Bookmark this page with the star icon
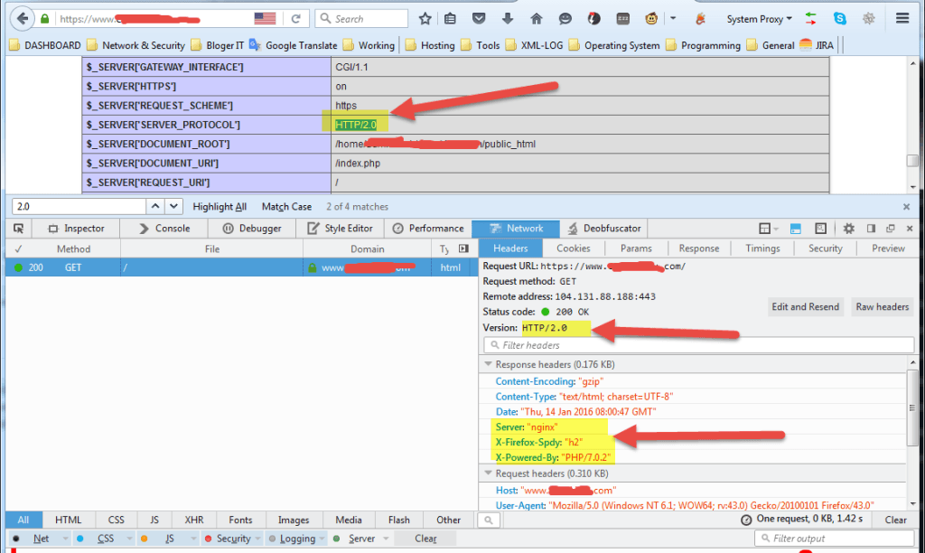 coord(425,19)
